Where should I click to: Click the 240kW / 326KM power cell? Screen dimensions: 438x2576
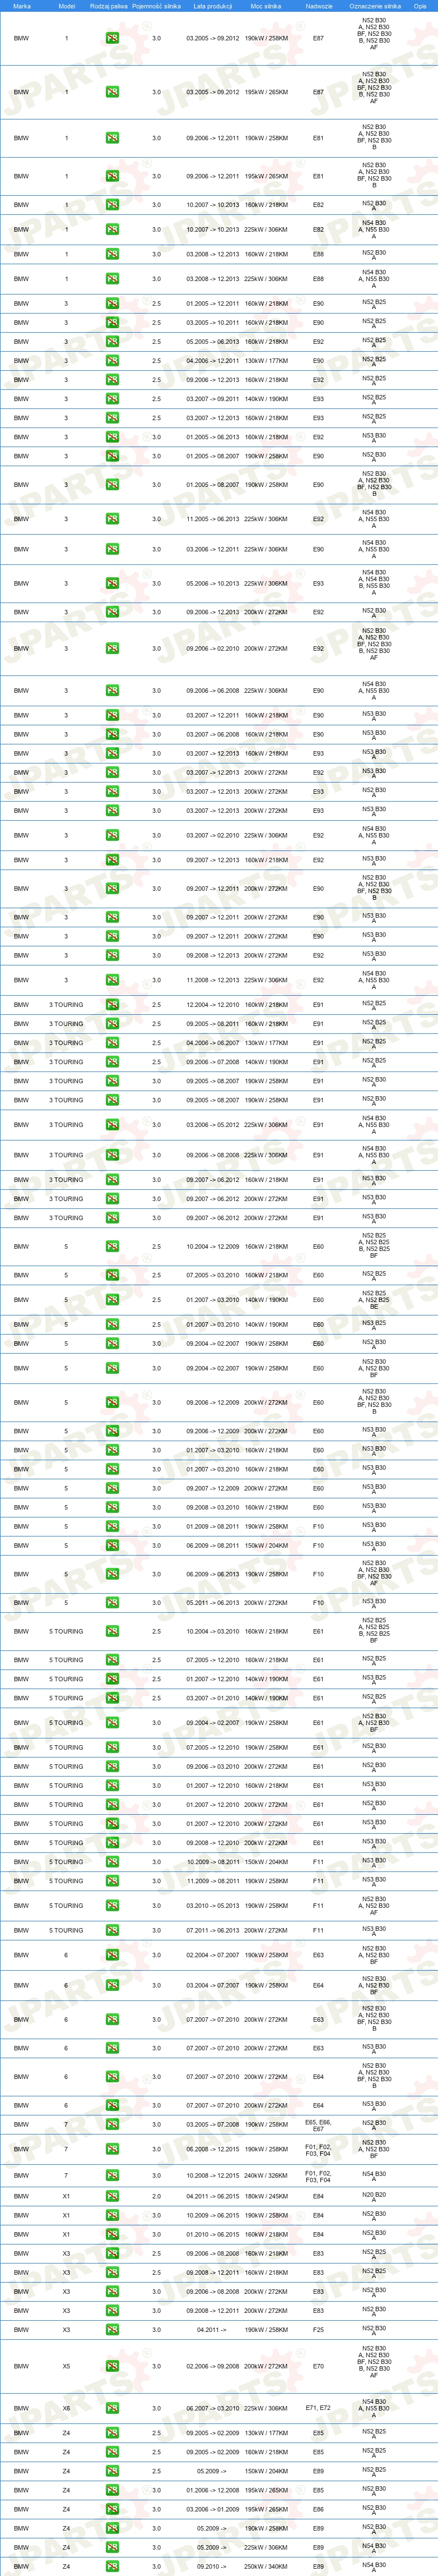[265, 2175]
